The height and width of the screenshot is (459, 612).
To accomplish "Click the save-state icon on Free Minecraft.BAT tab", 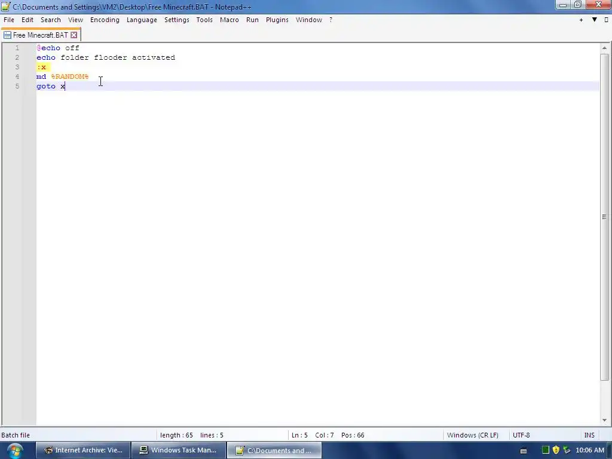I will coord(7,35).
